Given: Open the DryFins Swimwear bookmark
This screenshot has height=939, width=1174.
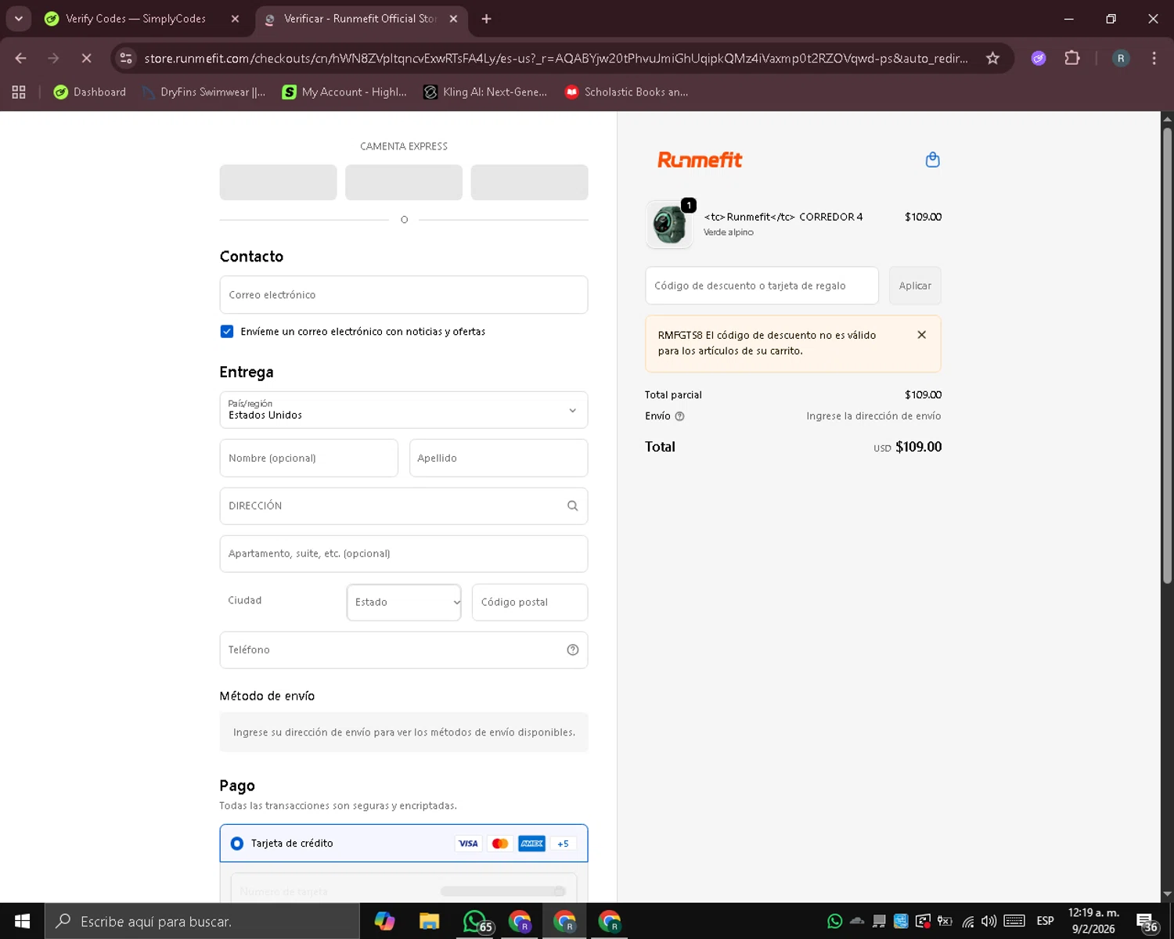Looking at the screenshot, I should click(204, 92).
